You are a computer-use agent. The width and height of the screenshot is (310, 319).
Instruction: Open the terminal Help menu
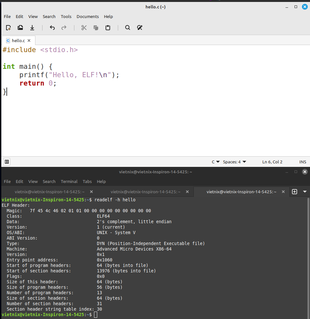coord(101,181)
